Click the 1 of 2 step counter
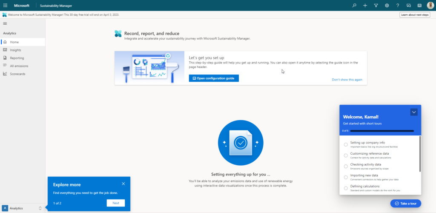The width and height of the screenshot is (436, 213). [57, 203]
